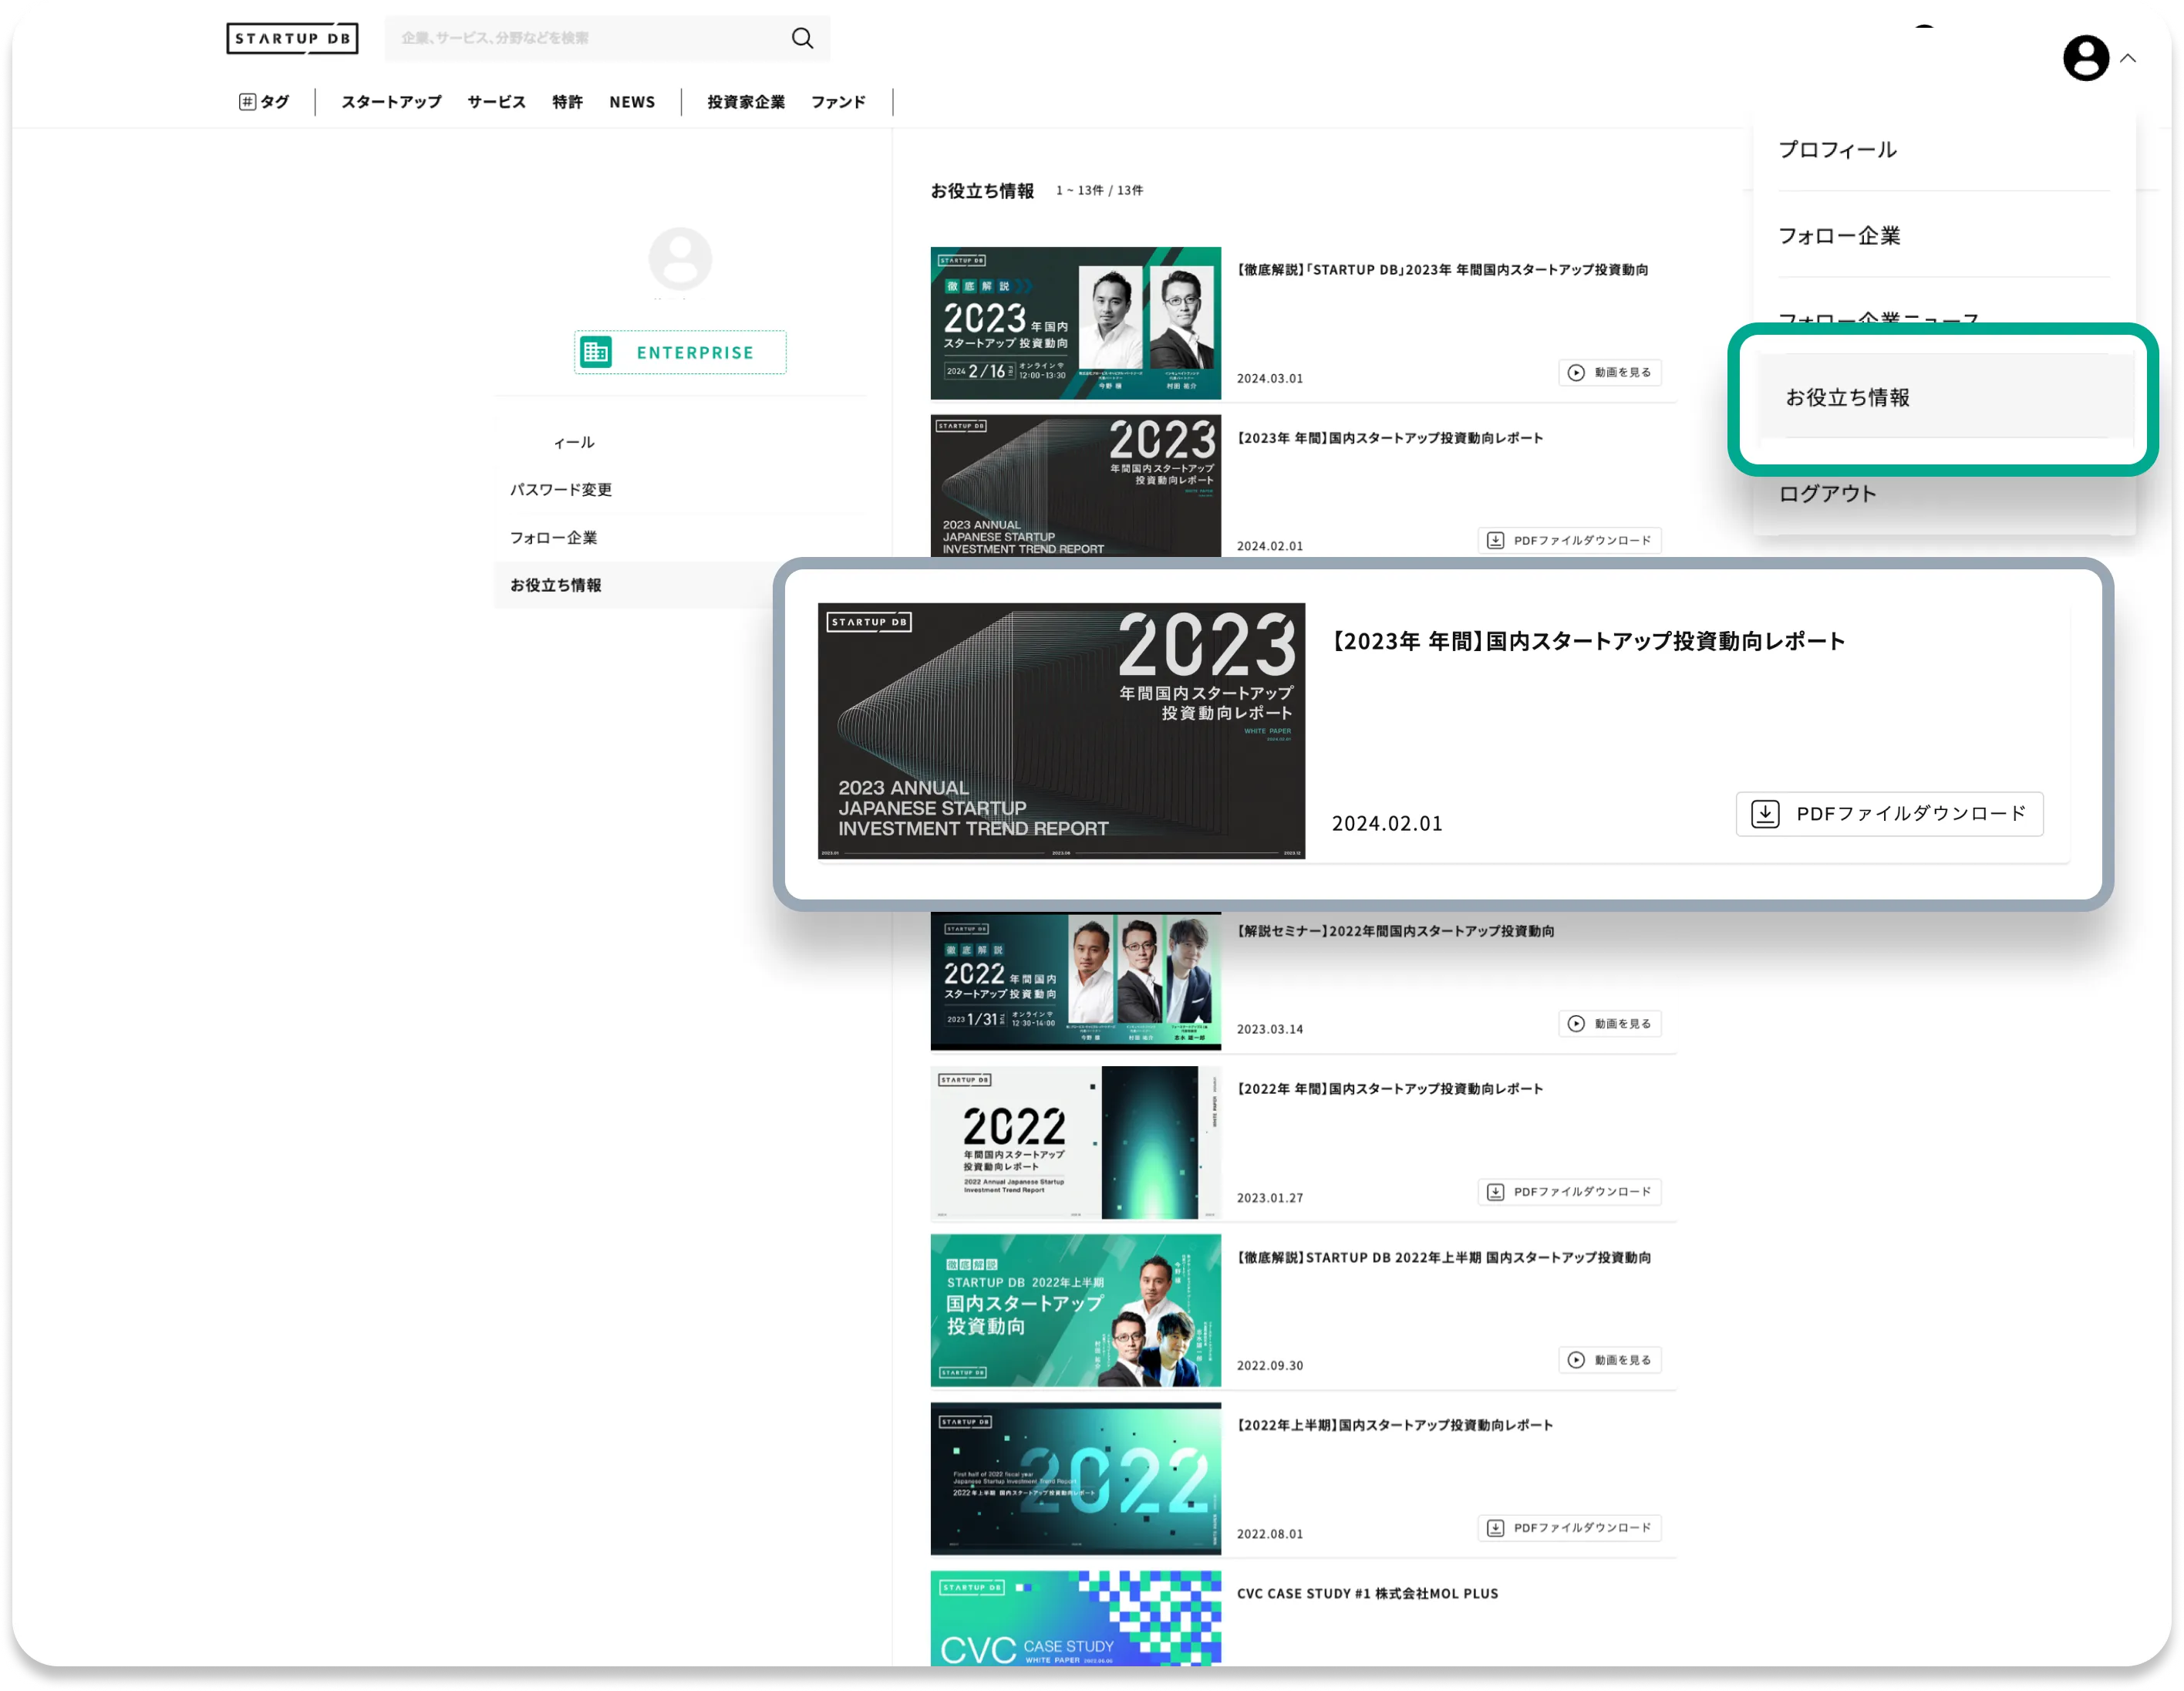Click パスワード変更 in sidebar

(561, 489)
